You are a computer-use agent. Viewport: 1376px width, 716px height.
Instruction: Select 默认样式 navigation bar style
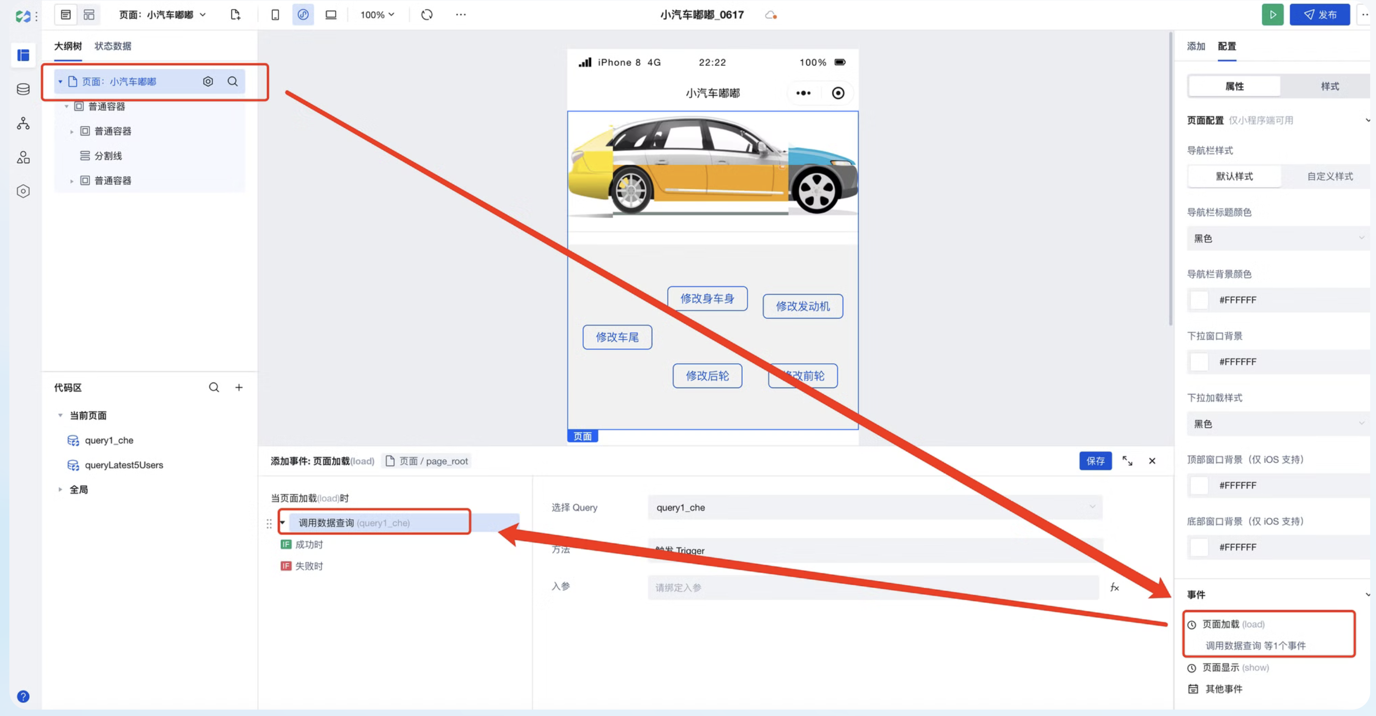click(1234, 176)
